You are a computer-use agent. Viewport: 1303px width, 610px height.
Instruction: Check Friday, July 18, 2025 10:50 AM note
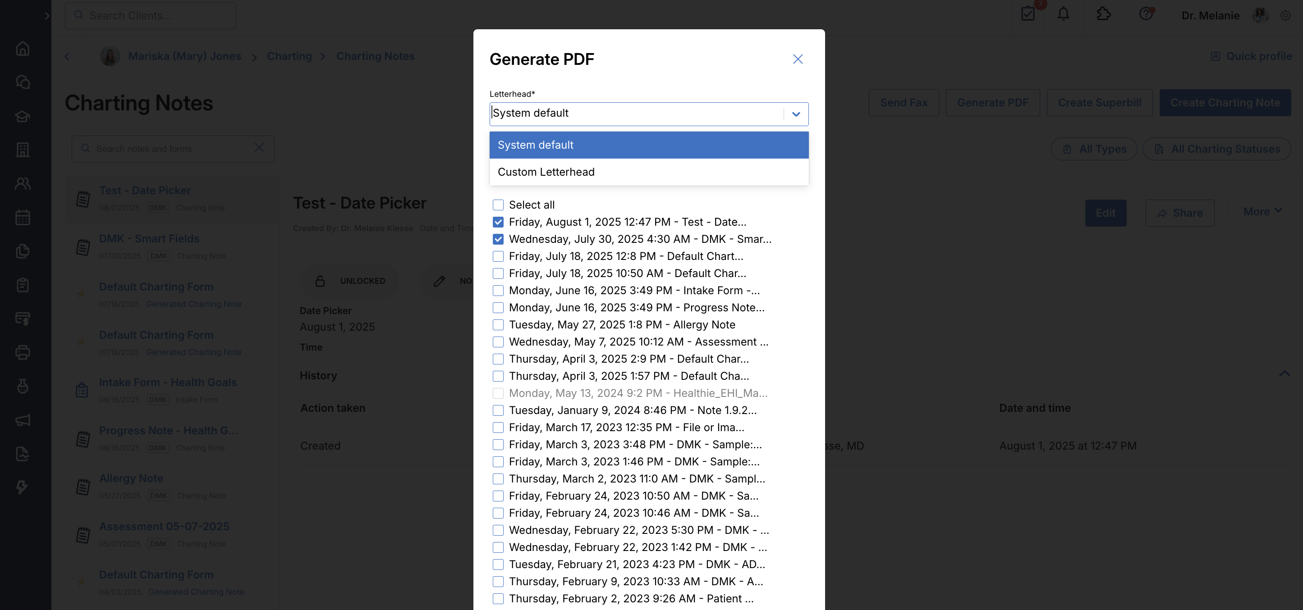498,273
